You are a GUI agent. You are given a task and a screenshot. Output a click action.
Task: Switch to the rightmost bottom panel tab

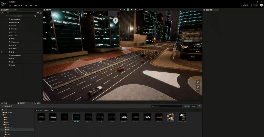tap(38, 103)
